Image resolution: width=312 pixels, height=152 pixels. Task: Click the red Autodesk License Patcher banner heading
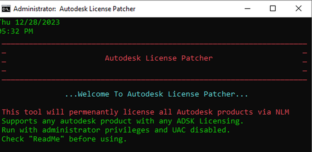pyautogui.click(x=159, y=58)
